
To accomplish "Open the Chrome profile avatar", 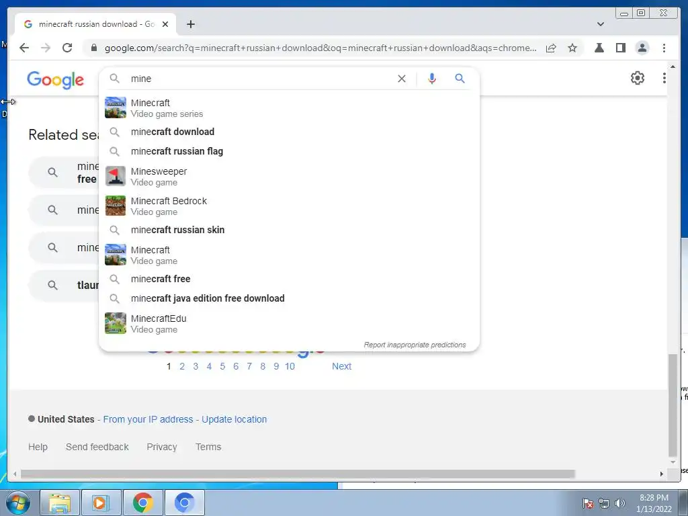I will 642,48.
